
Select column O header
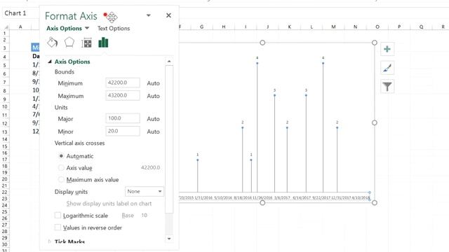click(x=377, y=27)
